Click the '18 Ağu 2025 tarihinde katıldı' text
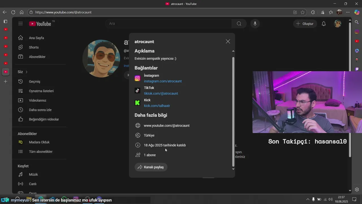 165,145
